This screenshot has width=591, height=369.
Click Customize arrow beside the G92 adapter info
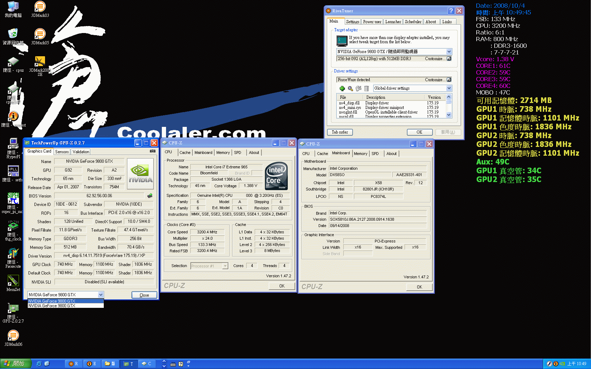[x=449, y=59]
